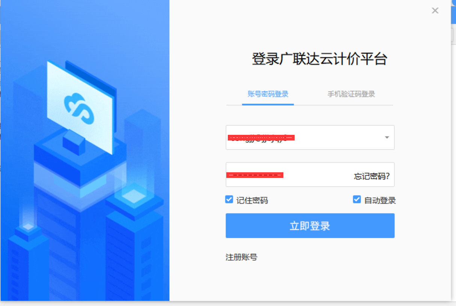This screenshot has height=306, width=456.
Task: Switch to the 手机验证码登录 tab
Action: pos(351,94)
